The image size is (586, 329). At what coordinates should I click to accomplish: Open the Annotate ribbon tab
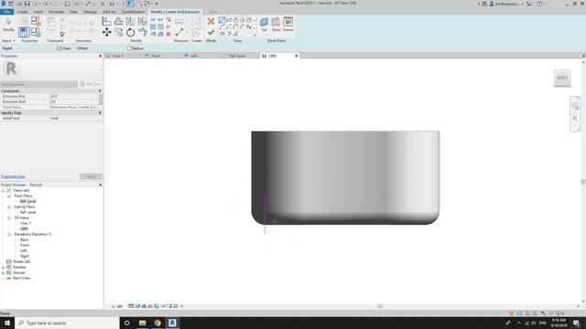pos(57,12)
